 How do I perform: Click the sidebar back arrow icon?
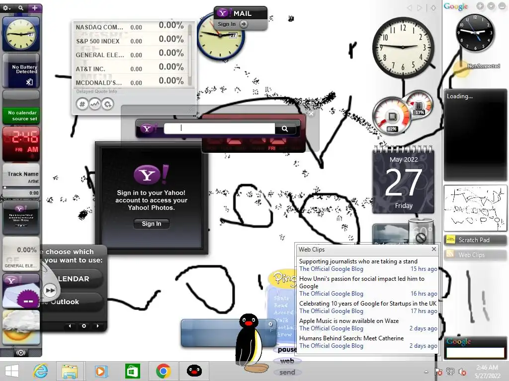point(410,8)
